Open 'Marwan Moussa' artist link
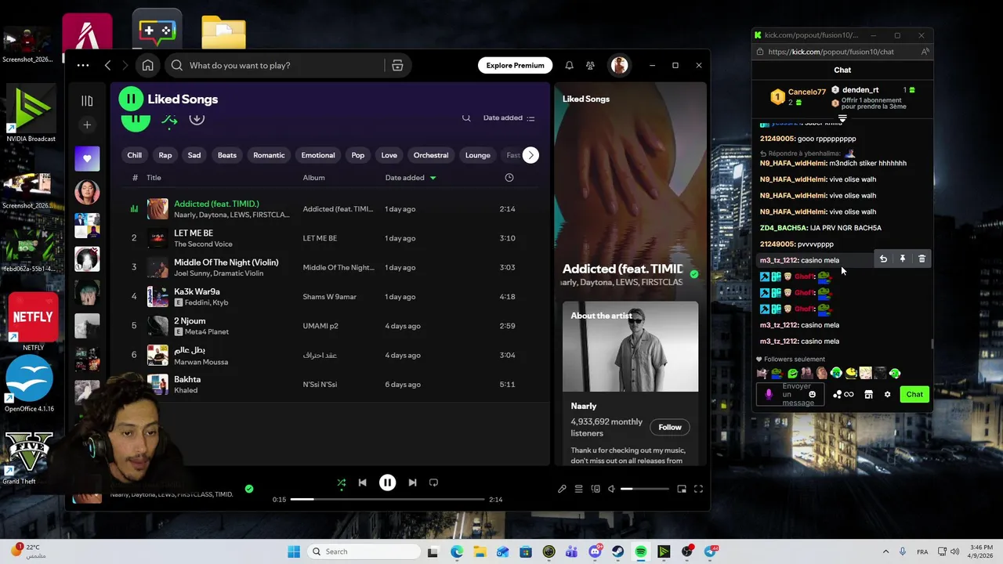 (x=201, y=362)
